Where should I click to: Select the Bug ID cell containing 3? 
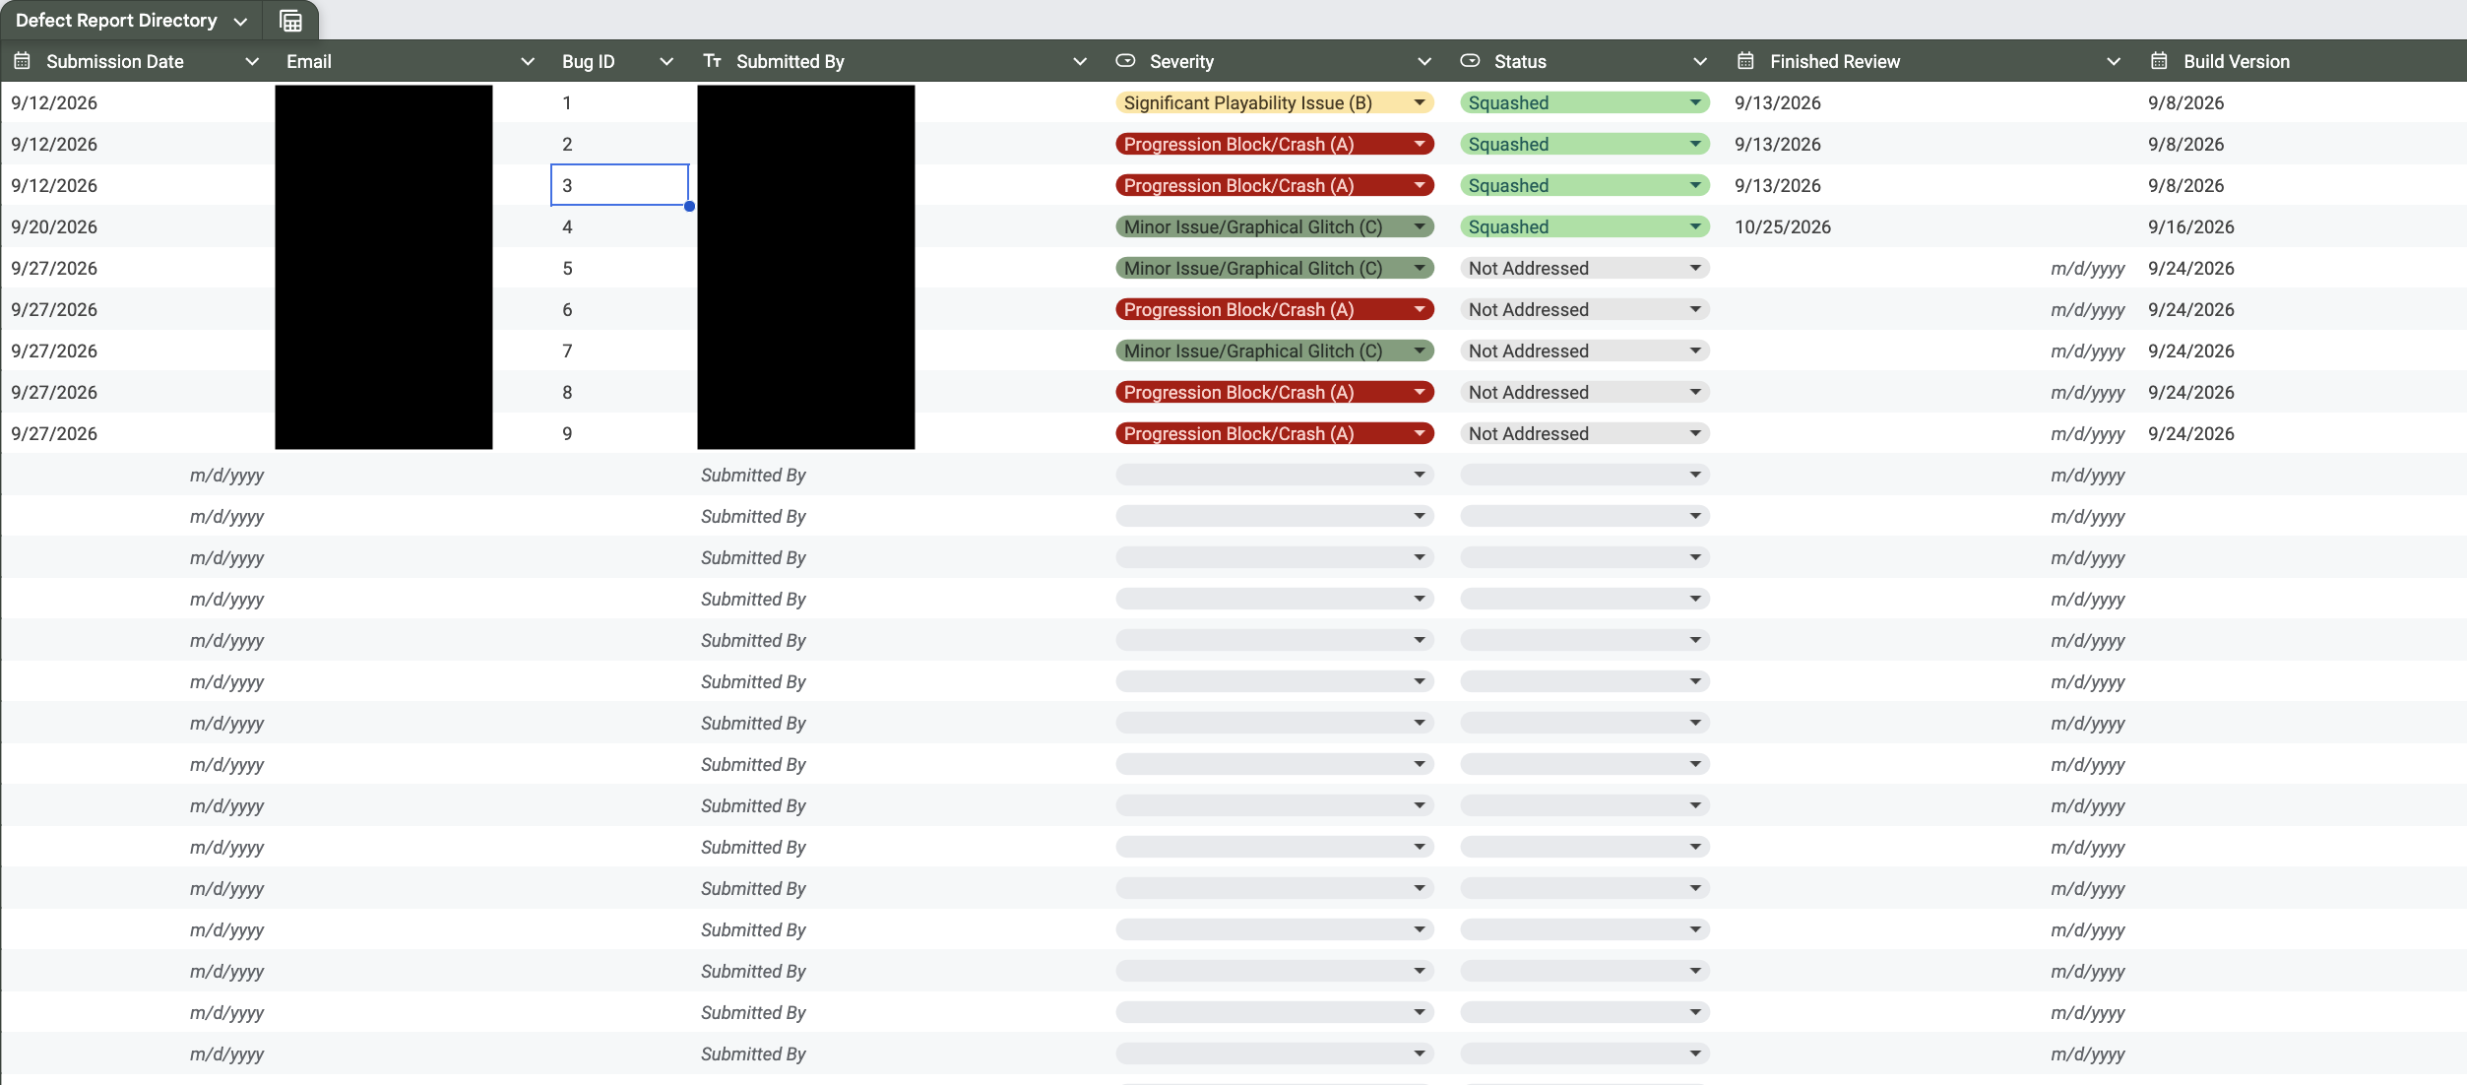(x=619, y=185)
